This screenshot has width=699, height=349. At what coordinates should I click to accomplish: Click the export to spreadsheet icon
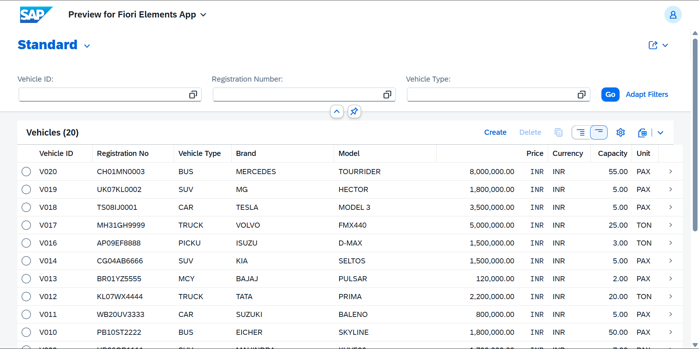[643, 133]
